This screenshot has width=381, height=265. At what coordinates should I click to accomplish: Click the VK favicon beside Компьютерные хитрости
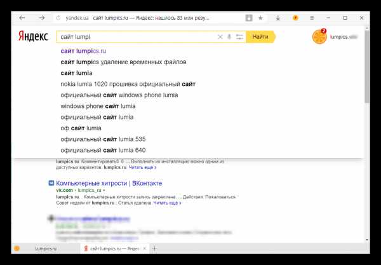[51, 183]
